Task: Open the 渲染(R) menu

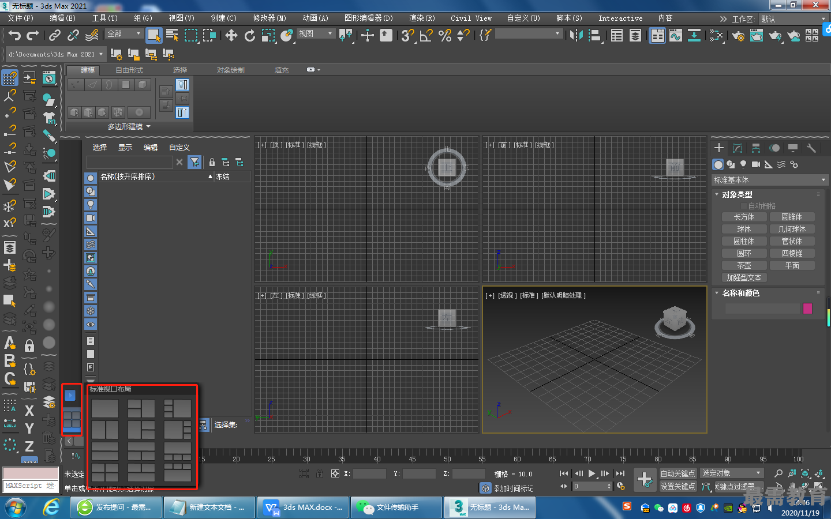Action: coord(422,18)
